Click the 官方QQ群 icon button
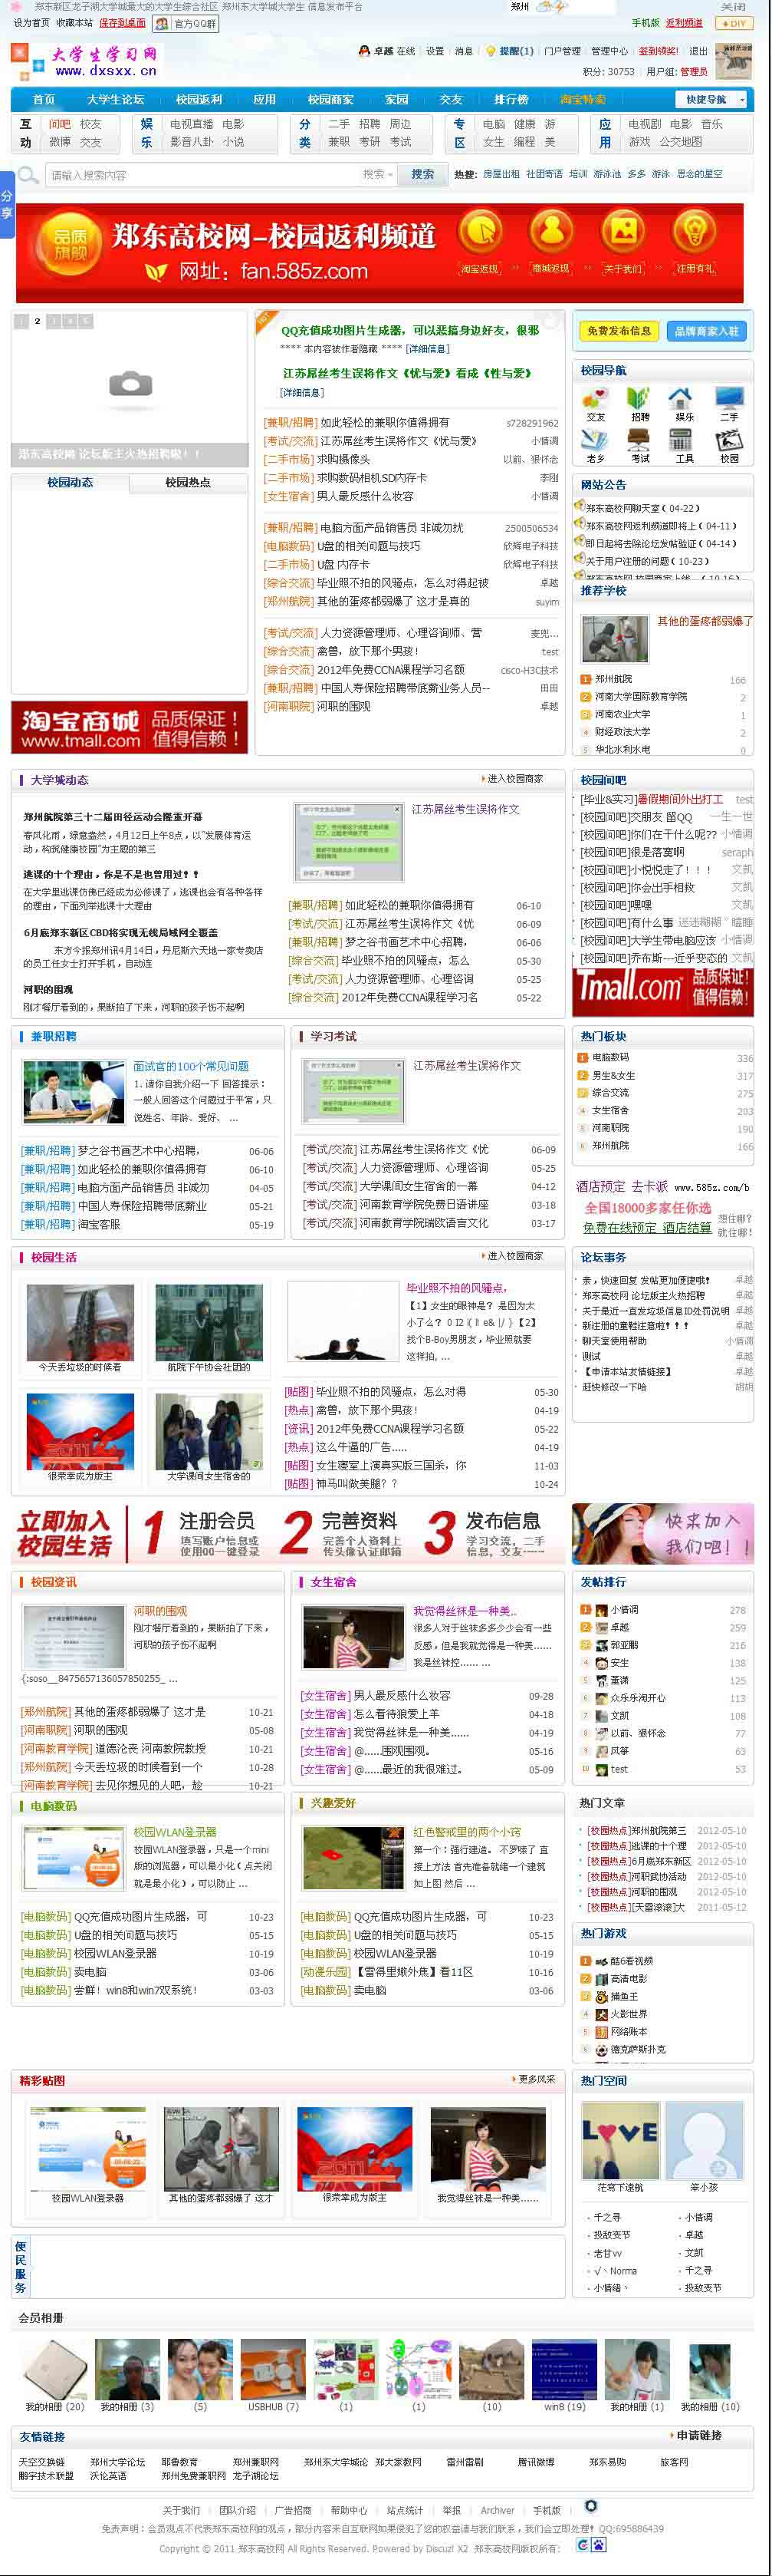The width and height of the screenshot is (772, 2576). [x=185, y=23]
